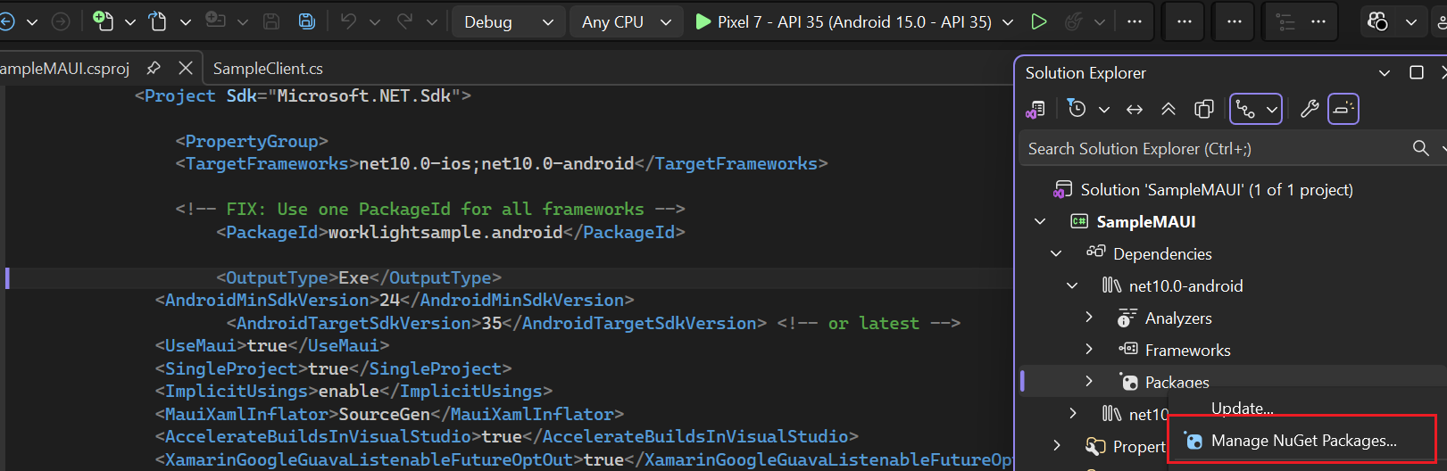Toggle Preview Selected Items button
Screen dimensions: 1447x471
click(1343, 109)
